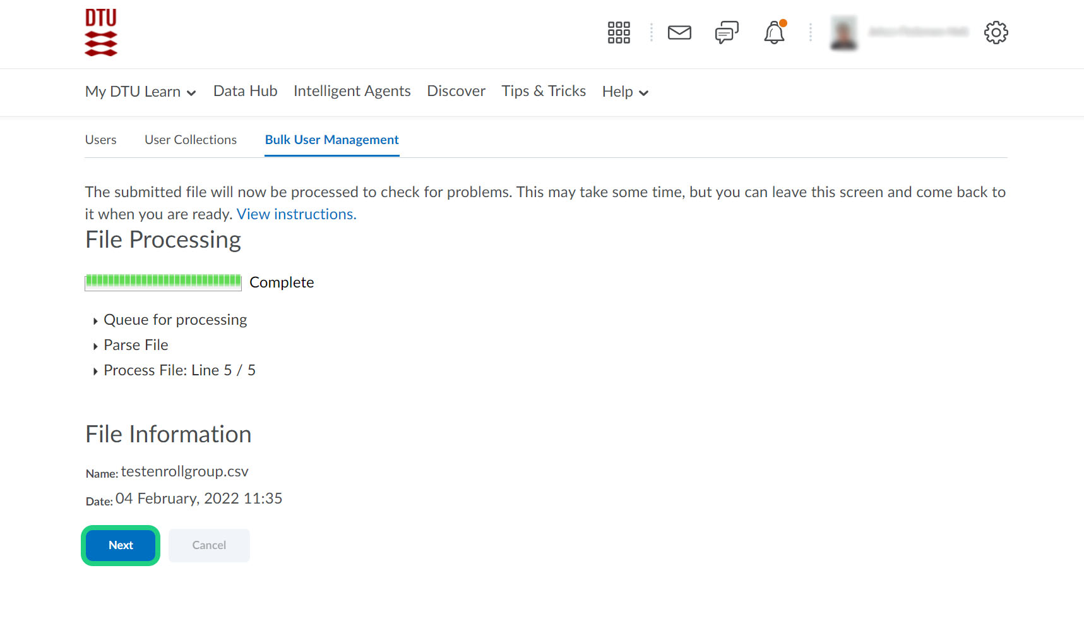Select the Bulk User Management tab
The image size is (1084, 635).
331,140
